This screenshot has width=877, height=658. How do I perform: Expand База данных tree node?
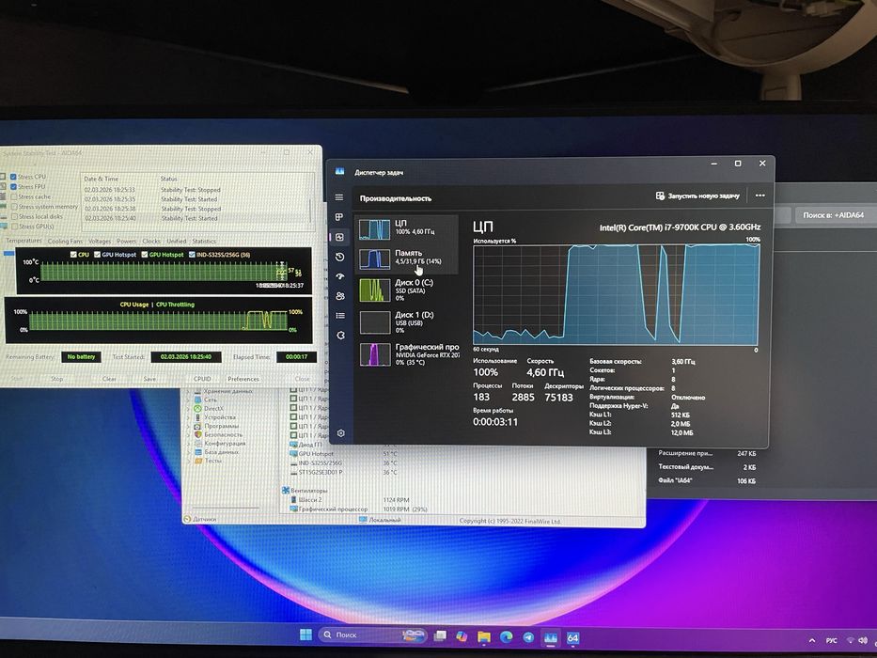click(x=189, y=451)
